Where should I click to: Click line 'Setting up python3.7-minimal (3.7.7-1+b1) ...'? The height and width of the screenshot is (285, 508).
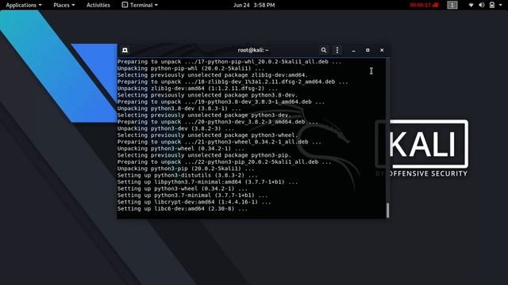(x=192, y=196)
